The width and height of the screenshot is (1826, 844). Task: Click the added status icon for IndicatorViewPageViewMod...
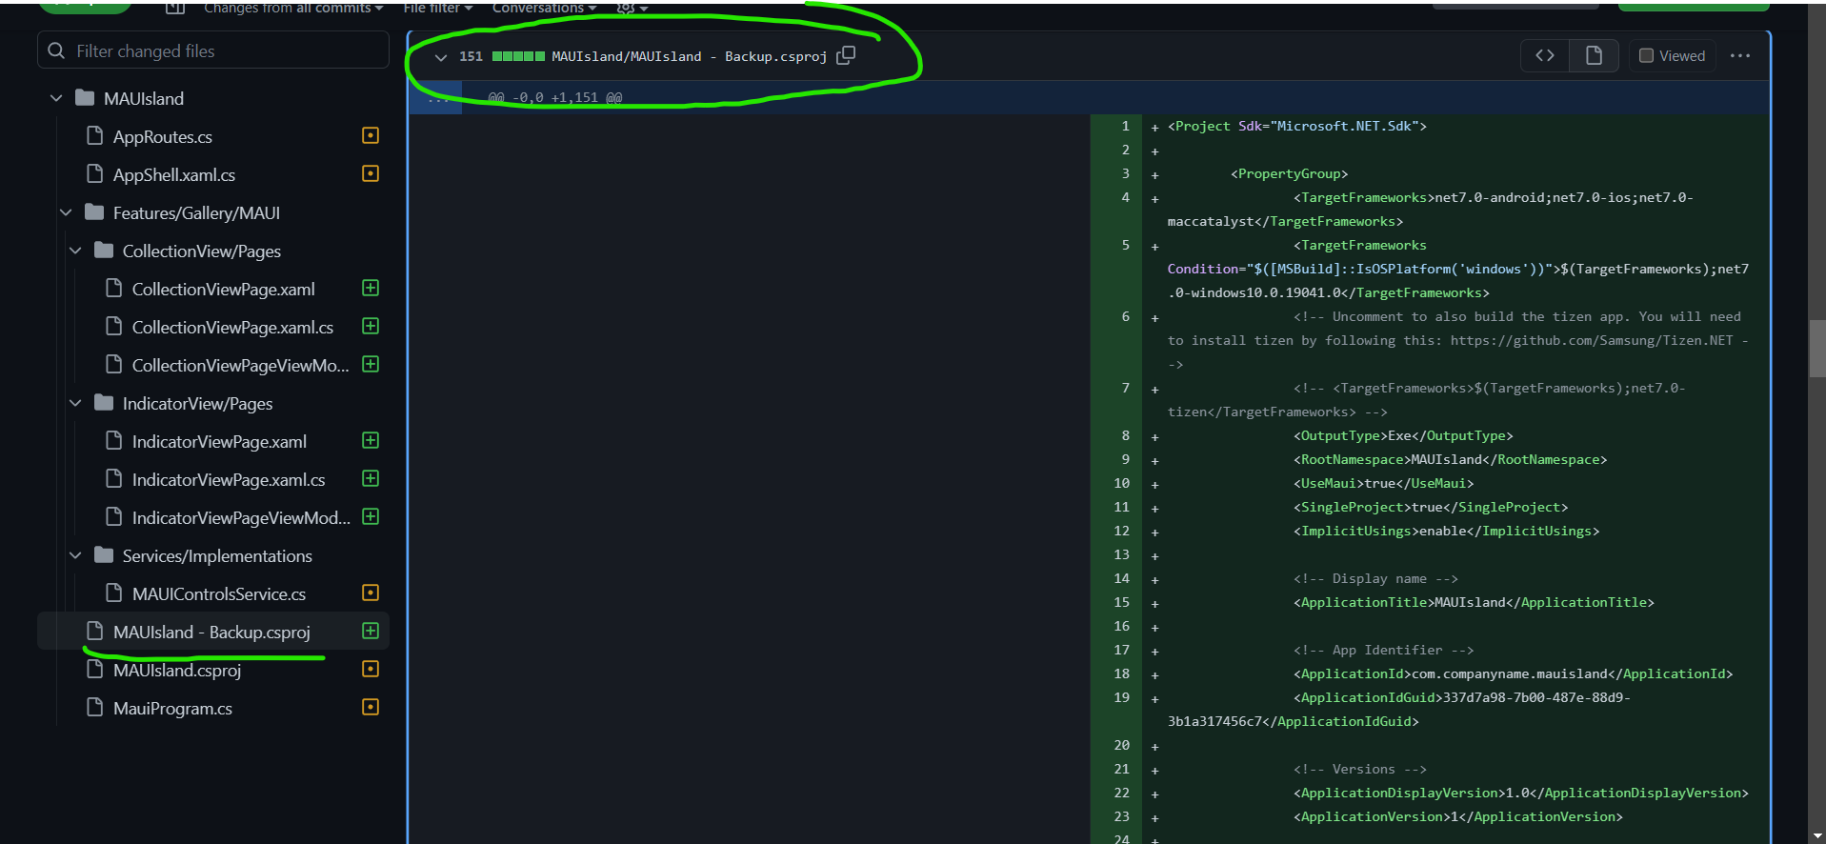(371, 517)
